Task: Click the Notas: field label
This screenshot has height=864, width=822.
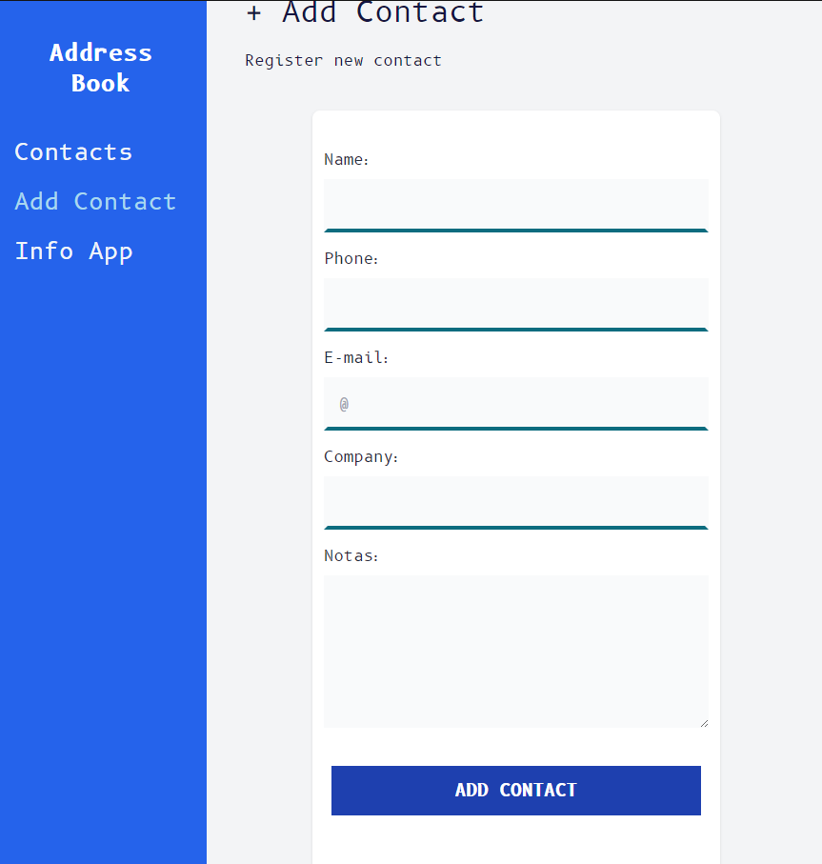Action: [x=351, y=556]
